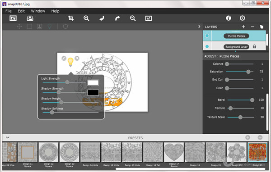Viewport: 271px width, 172px height.
Task: Click the Shadow Strength slider
Action: click(x=64, y=92)
